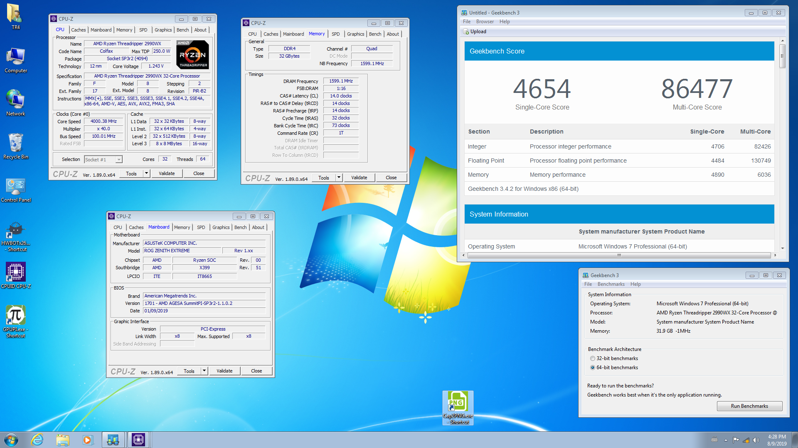Select 64-bit benchmarks radio button
Viewport: 798px width, 448px height.
[x=593, y=368]
